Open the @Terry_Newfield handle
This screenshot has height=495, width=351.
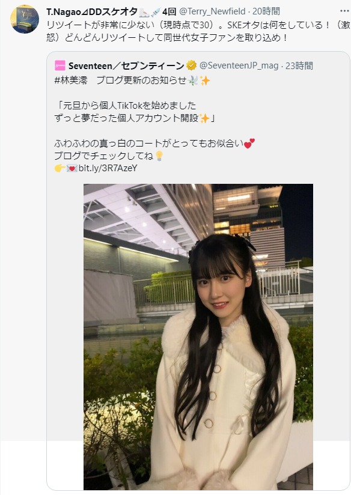click(212, 11)
